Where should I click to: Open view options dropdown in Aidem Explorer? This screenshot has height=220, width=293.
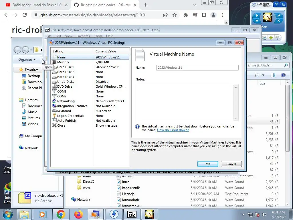pyautogui.click(x=263, y=75)
